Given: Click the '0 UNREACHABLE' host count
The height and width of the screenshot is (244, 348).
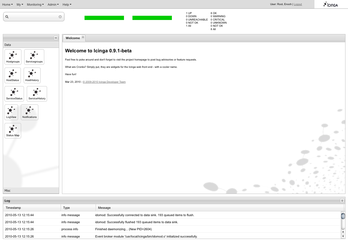Looking at the screenshot, I should tap(197, 20).
